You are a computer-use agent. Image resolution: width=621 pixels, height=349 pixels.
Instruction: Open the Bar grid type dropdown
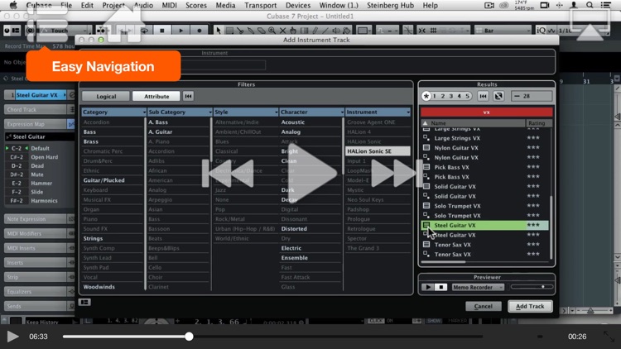point(503,31)
